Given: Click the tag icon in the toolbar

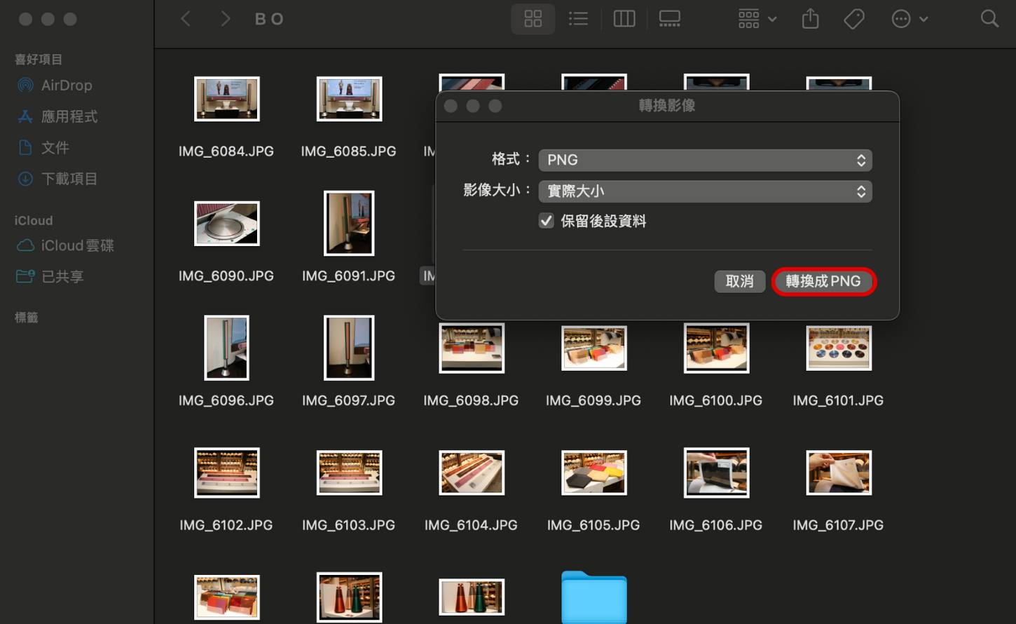Looking at the screenshot, I should (x=854, y=19).
